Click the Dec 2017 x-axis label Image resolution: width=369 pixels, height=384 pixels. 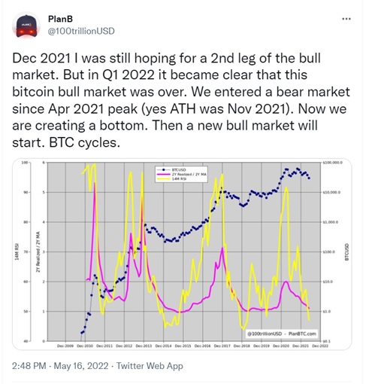(222, 346)
